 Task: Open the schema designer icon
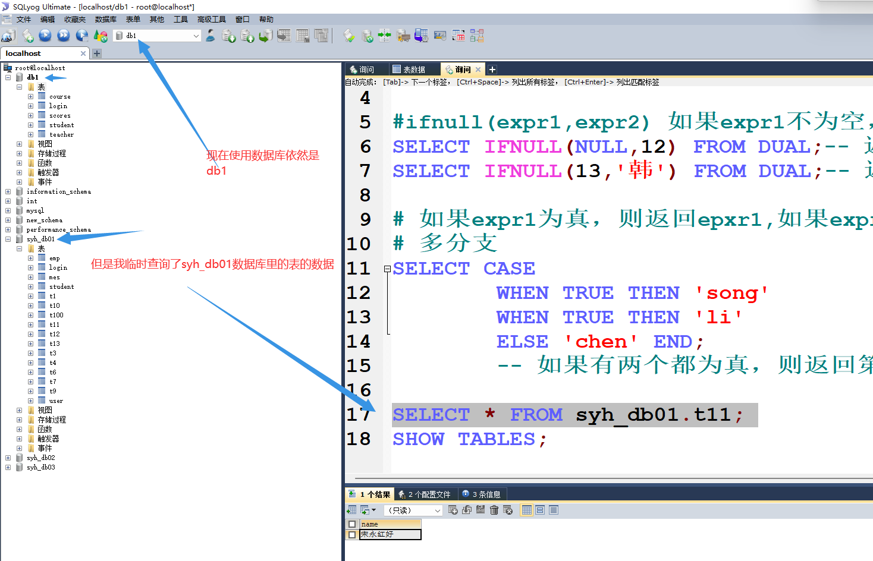pyautogui.click(x=477, y=36)
